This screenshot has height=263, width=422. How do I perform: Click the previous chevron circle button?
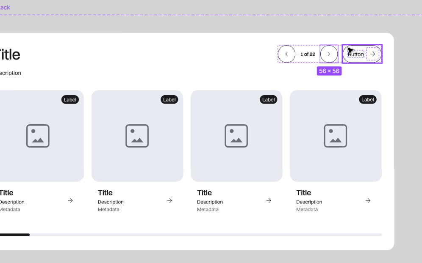tap(286, 54)
